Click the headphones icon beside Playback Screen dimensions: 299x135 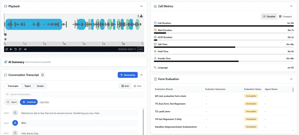pos(5,6)
